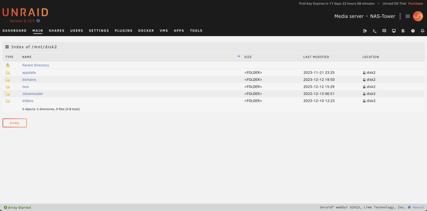Open the Users tab
This screenshot has height=211, width=427.
point(76,31)
